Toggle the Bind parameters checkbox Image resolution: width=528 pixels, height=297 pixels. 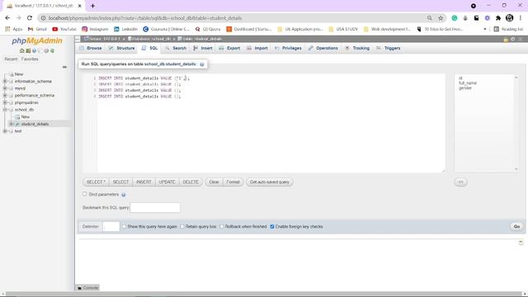point(84,194)
